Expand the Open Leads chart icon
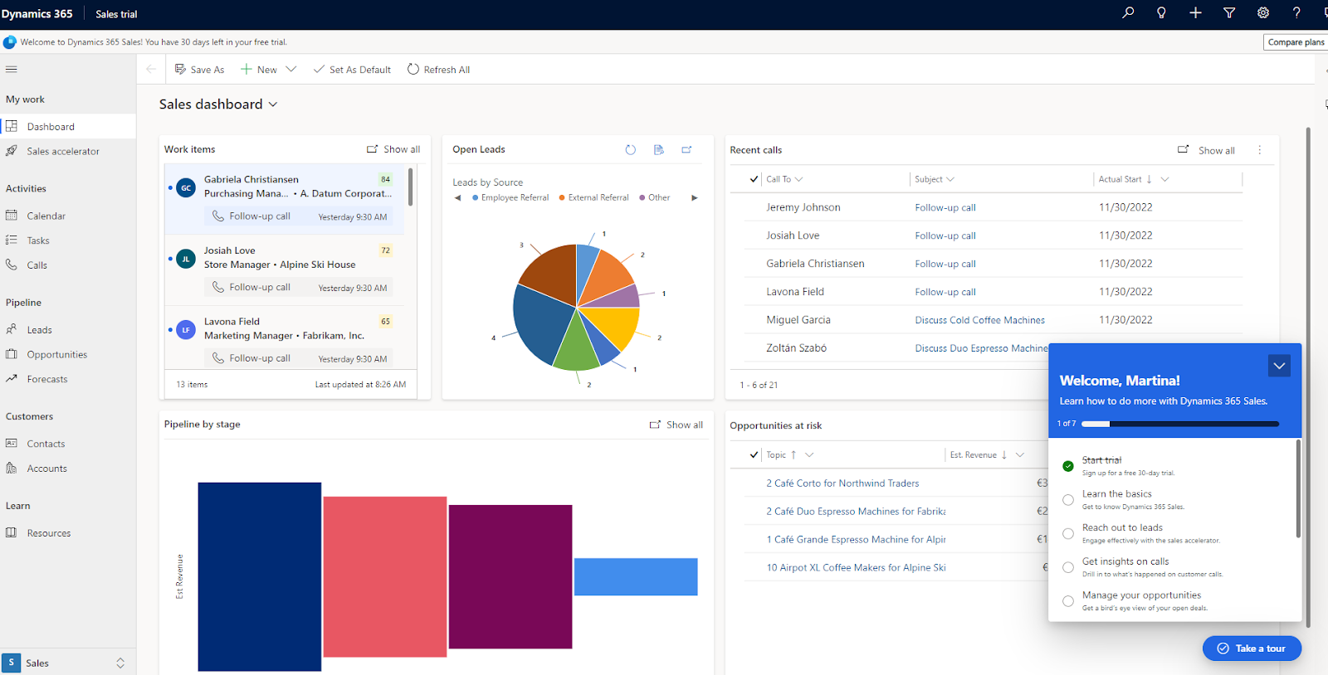Screen dimensions: 1328x675 pos(686,150)
